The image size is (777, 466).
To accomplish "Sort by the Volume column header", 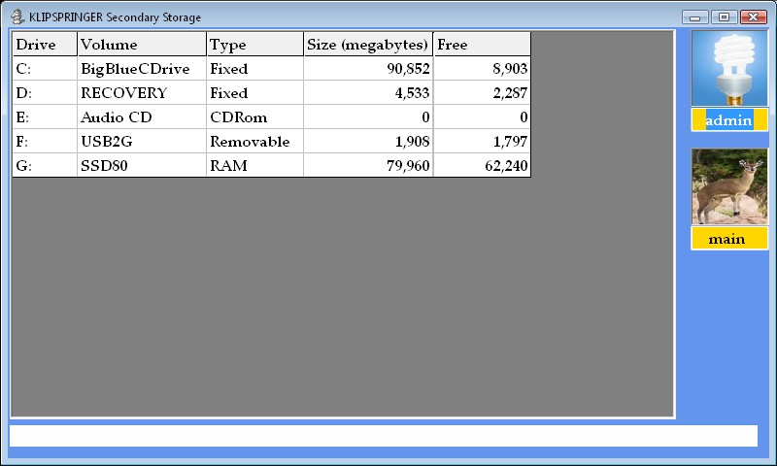I will [x=141, y=45].
